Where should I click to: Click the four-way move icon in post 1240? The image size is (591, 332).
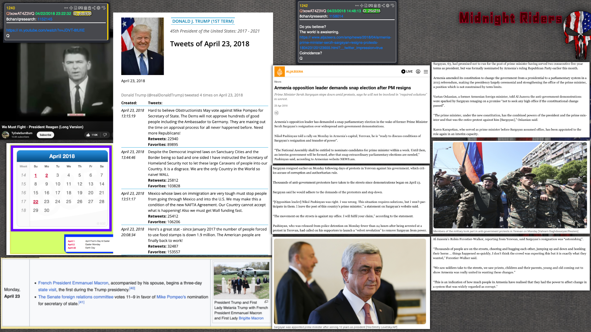(71, 8)
